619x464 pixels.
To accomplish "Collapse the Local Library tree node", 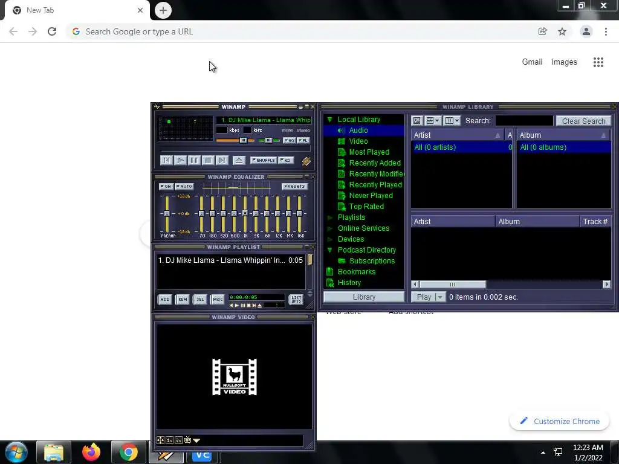I will tap(329, 120).
